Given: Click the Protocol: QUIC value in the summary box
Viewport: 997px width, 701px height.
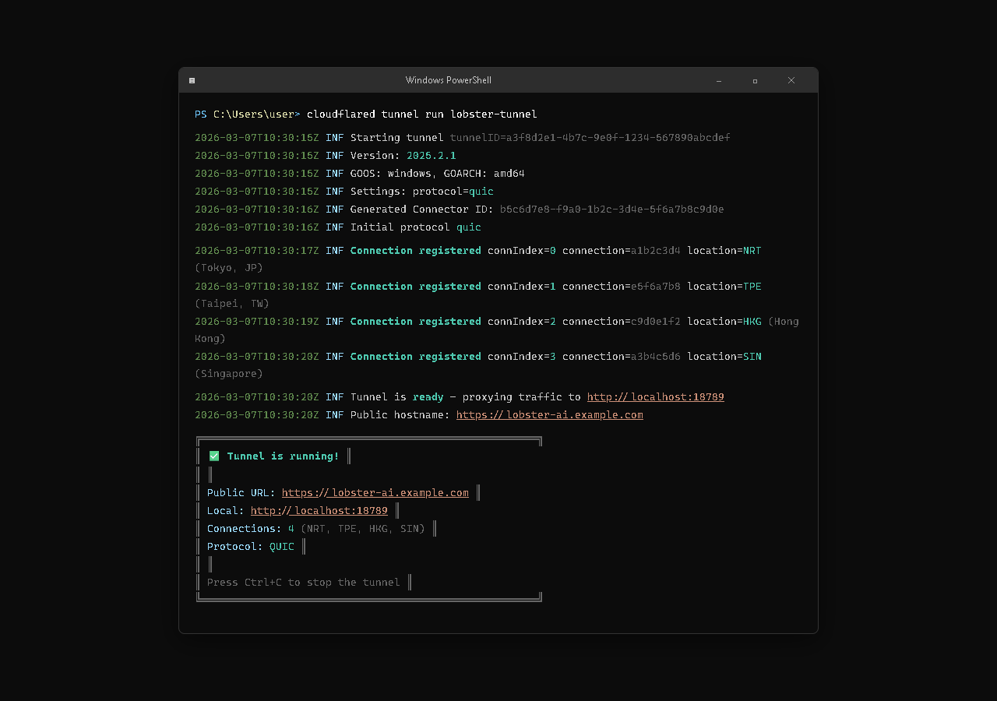Looking at the screenshot, I should coord(281,547).
